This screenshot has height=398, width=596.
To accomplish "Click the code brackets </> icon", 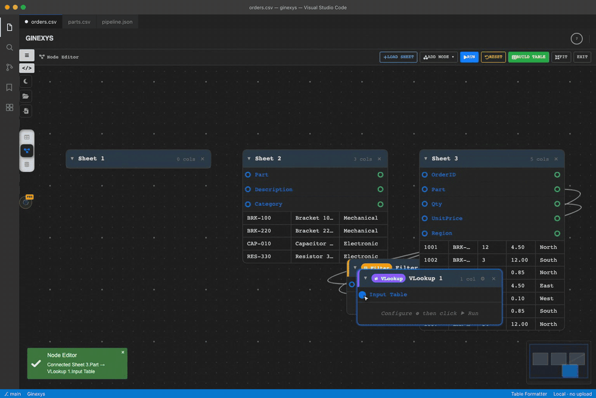I will [27, 68].
